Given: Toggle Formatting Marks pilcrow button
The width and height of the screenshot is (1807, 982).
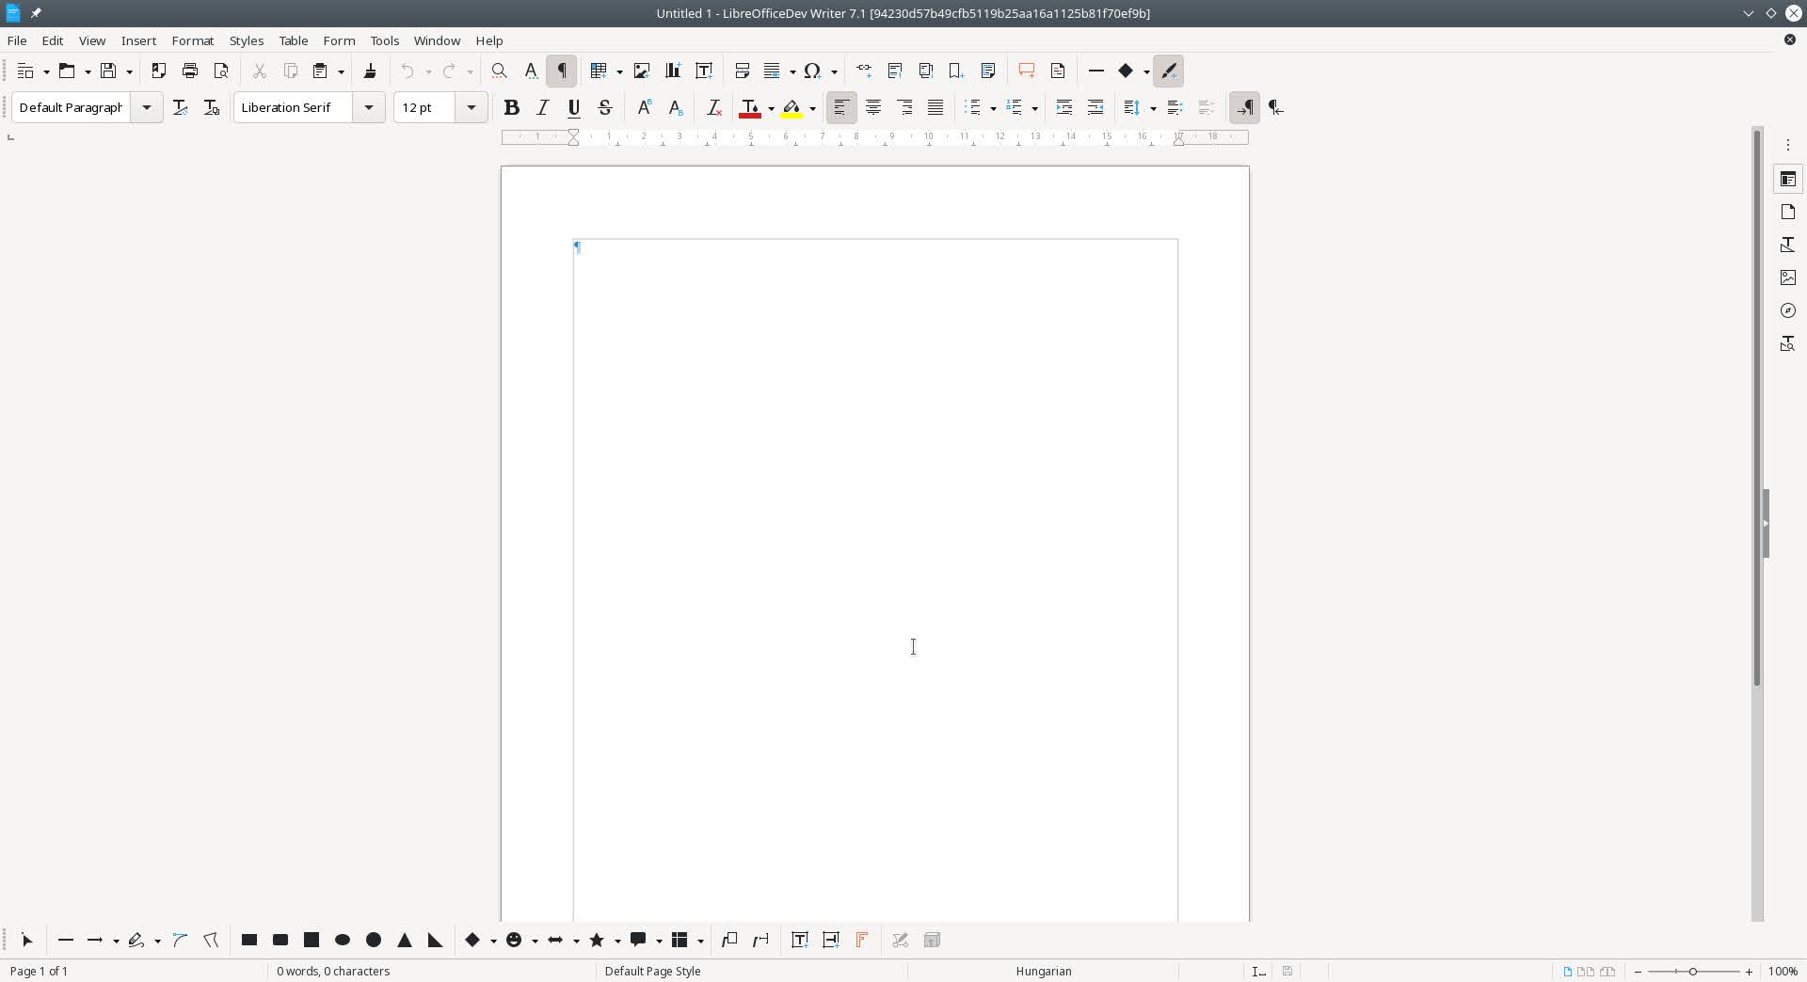Looking at the screenshot, I should (x=562, y=71).
